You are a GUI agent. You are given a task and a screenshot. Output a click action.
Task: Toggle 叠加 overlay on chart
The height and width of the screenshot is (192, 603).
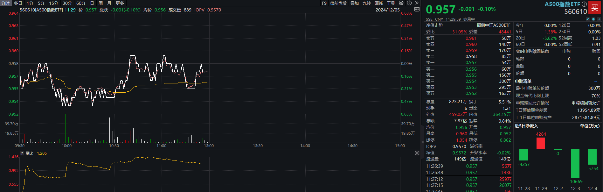click(355, 3)
